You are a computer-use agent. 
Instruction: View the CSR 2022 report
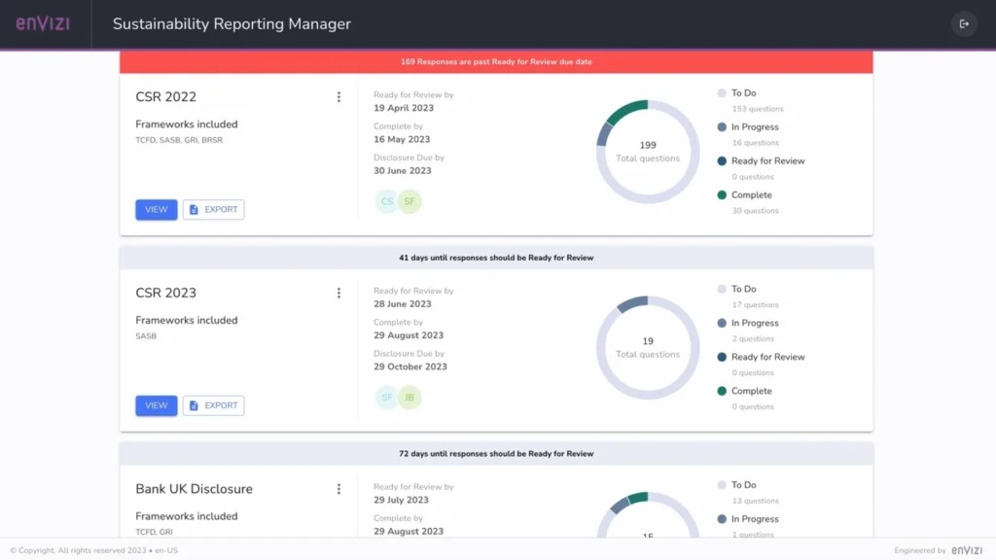(157, 210)
